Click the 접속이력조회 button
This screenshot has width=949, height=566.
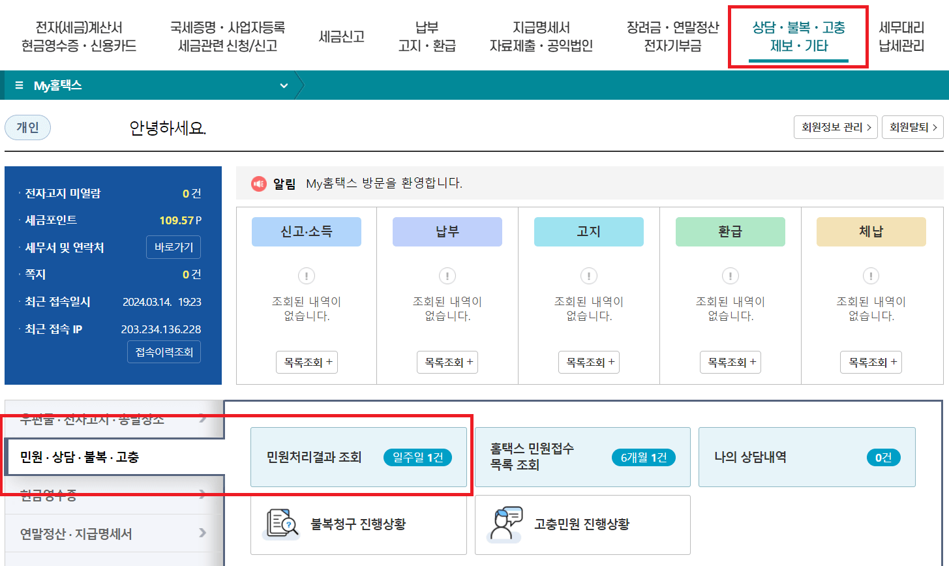[164, 351]
